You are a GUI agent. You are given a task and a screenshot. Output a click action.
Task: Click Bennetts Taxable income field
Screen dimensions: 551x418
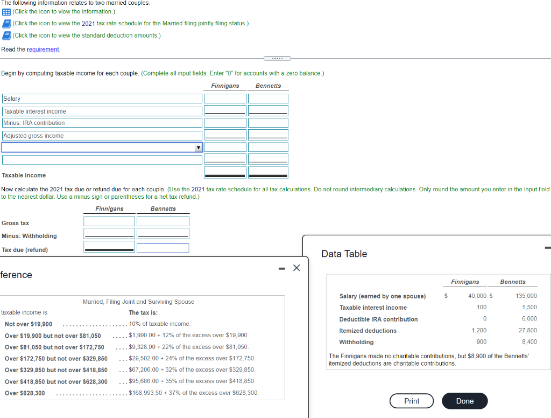(x=268, y=172)
